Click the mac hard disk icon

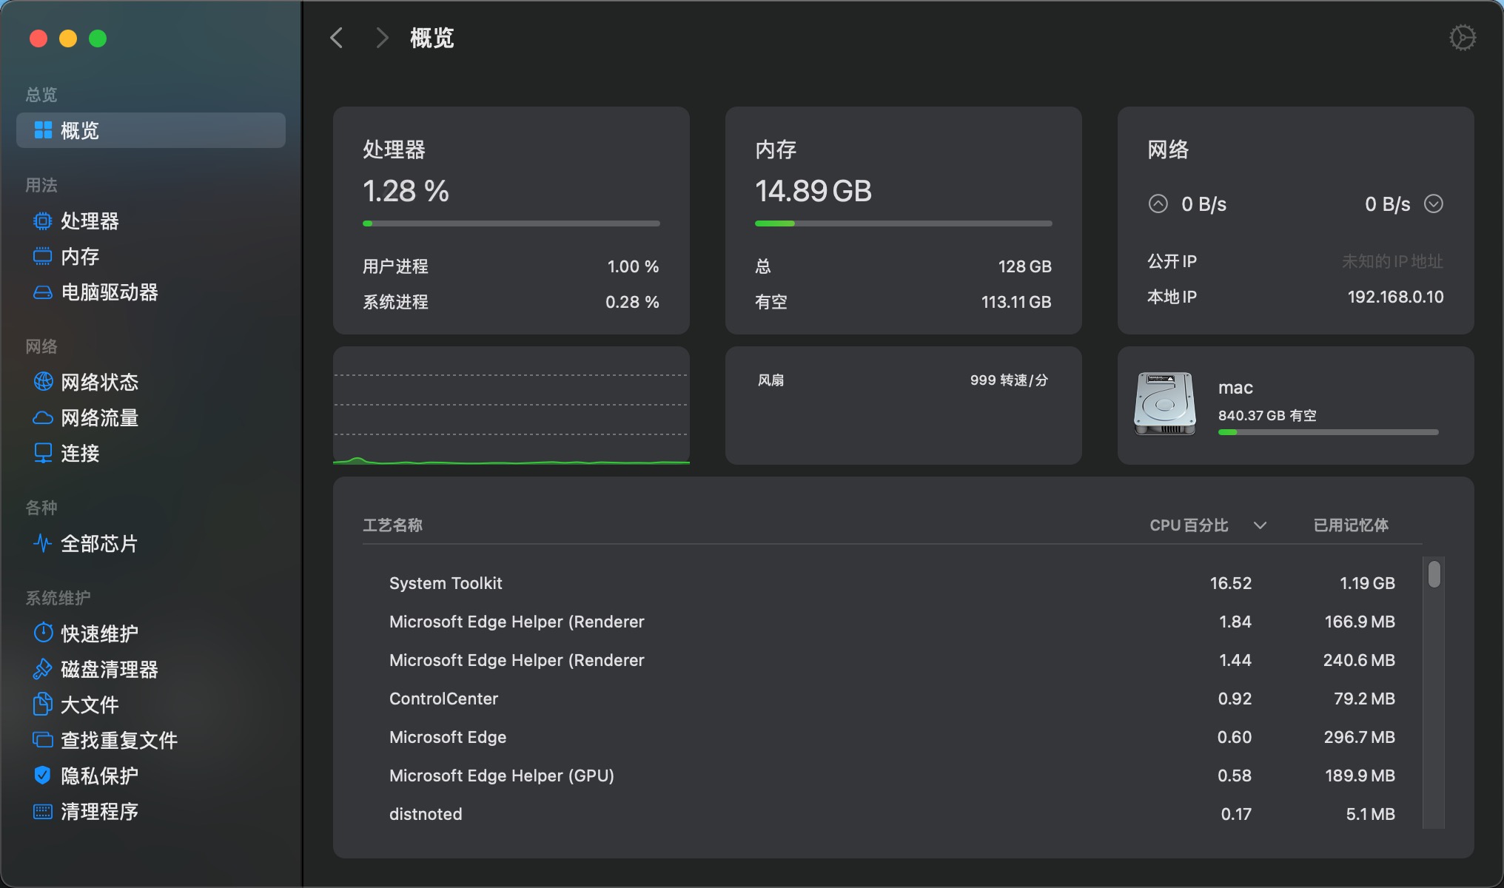click(1165, 404)
